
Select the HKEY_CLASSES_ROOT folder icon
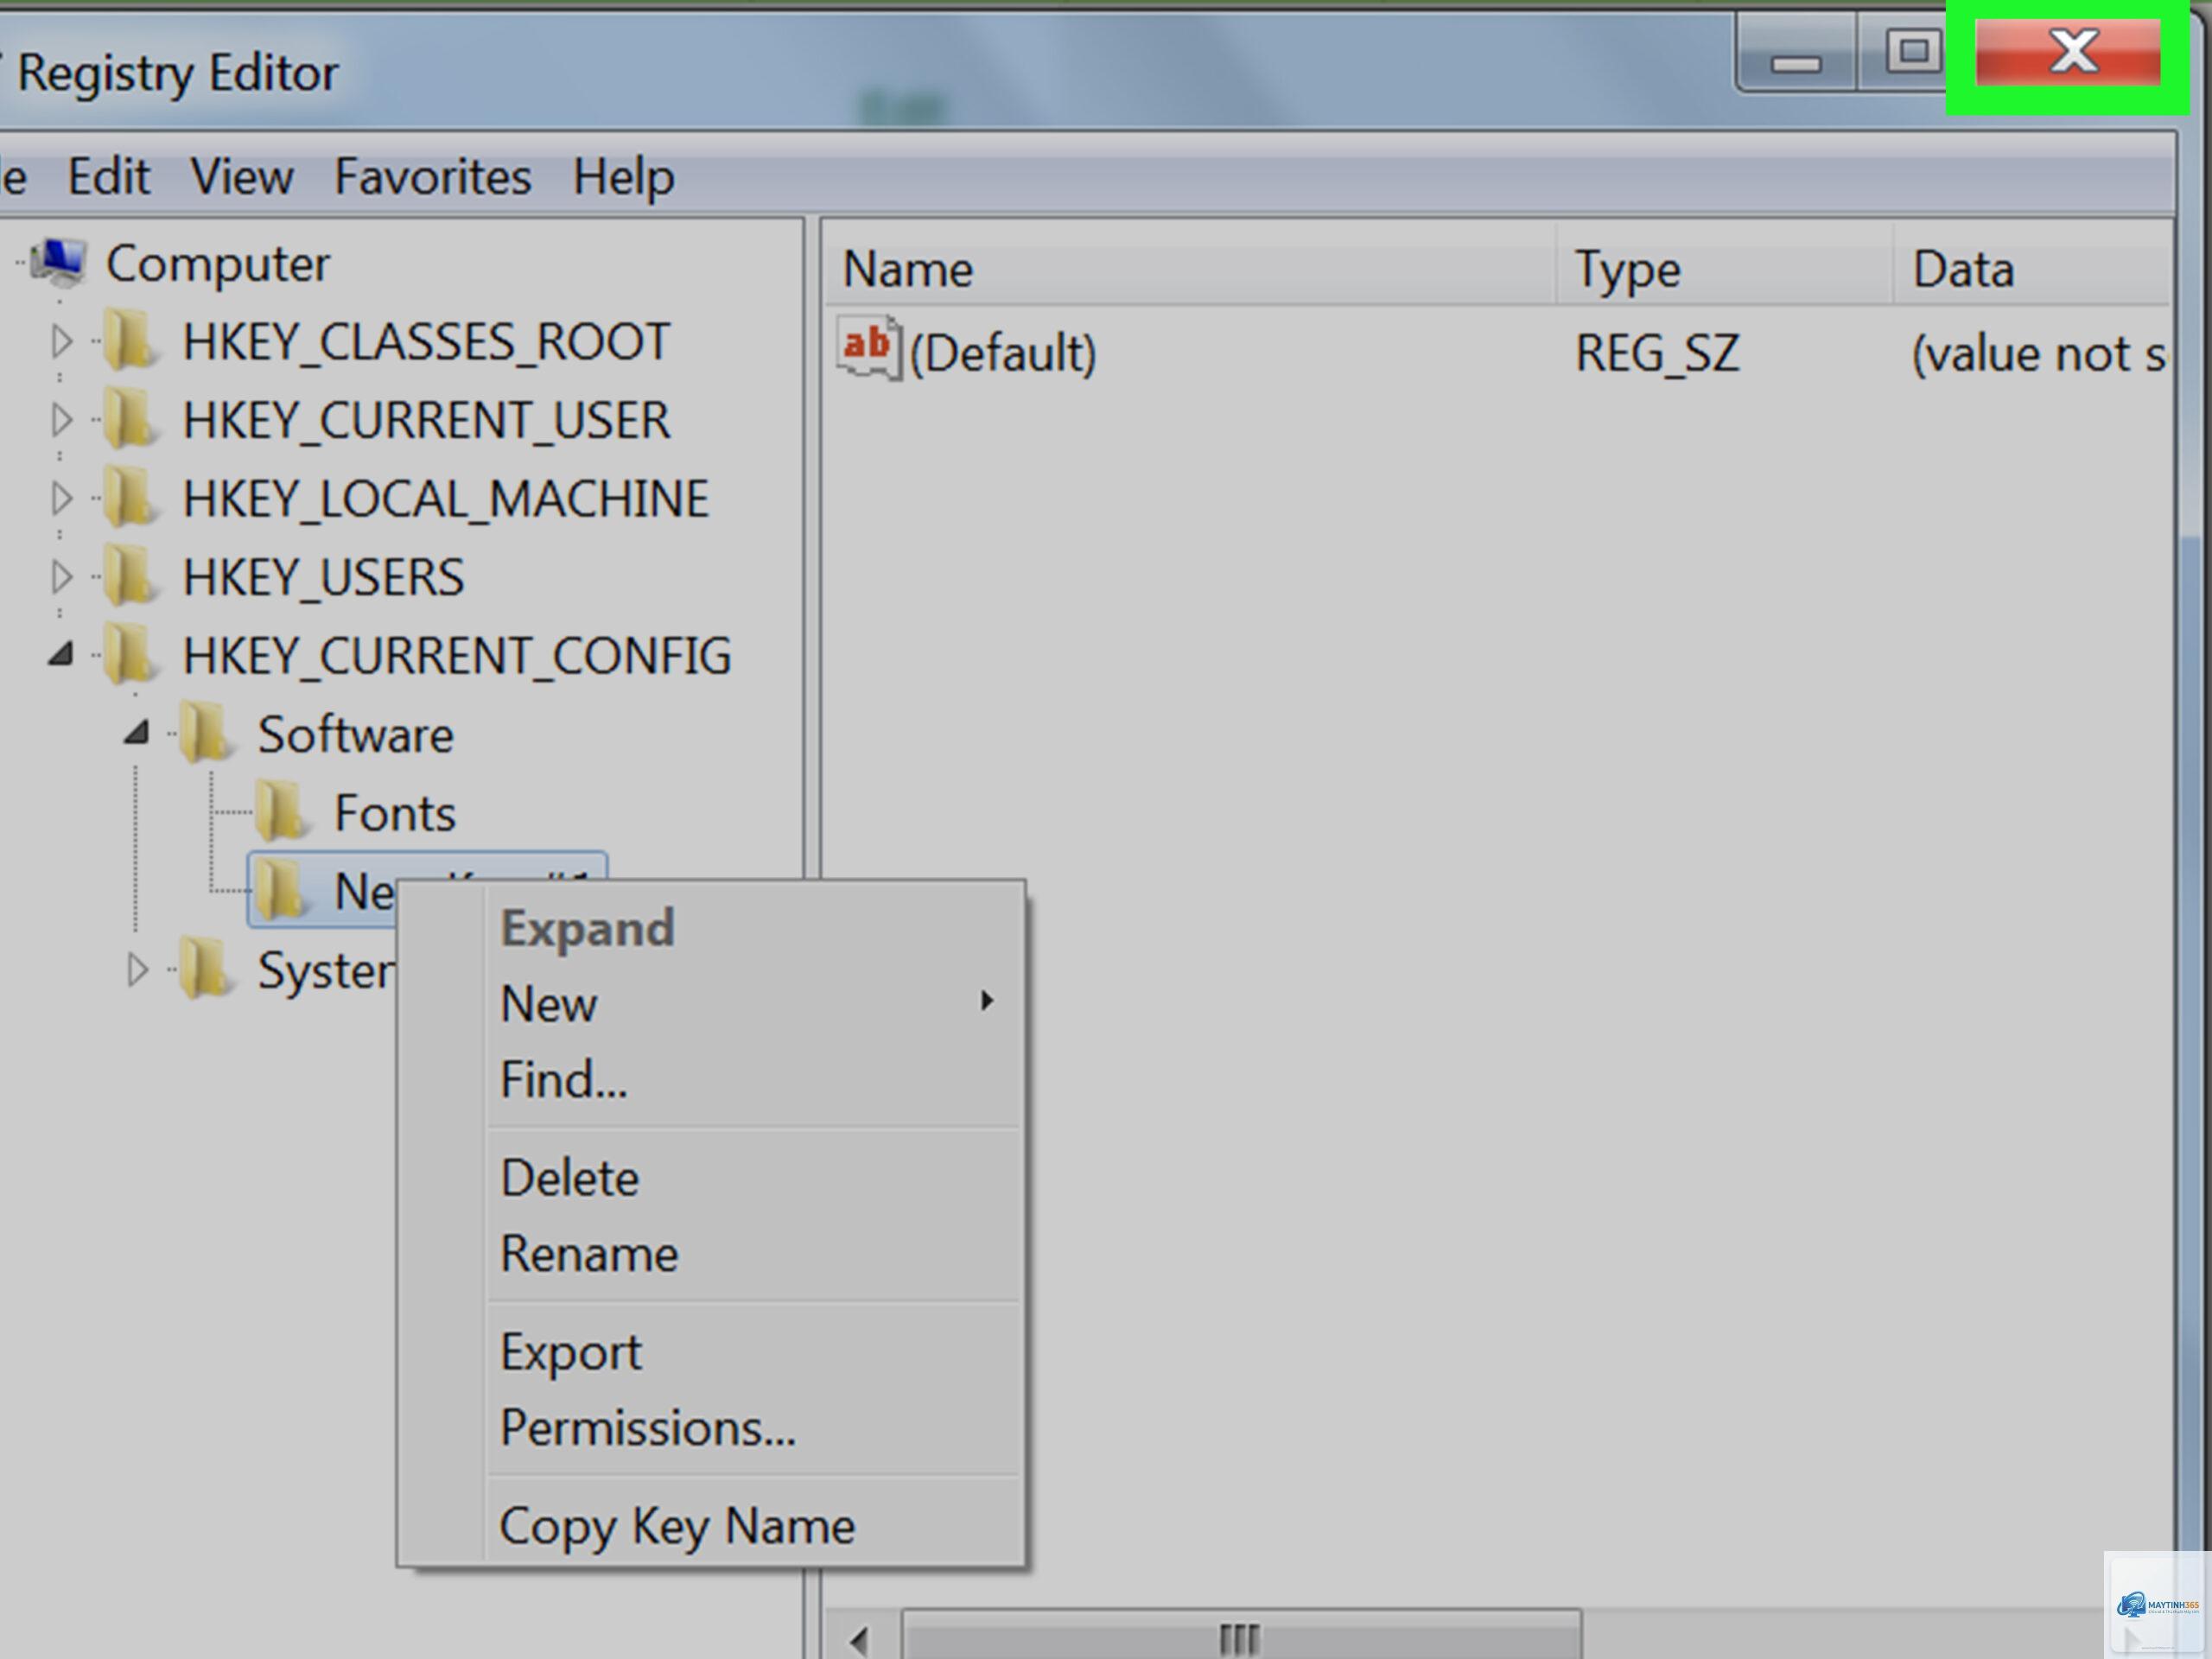pos(130,341)
